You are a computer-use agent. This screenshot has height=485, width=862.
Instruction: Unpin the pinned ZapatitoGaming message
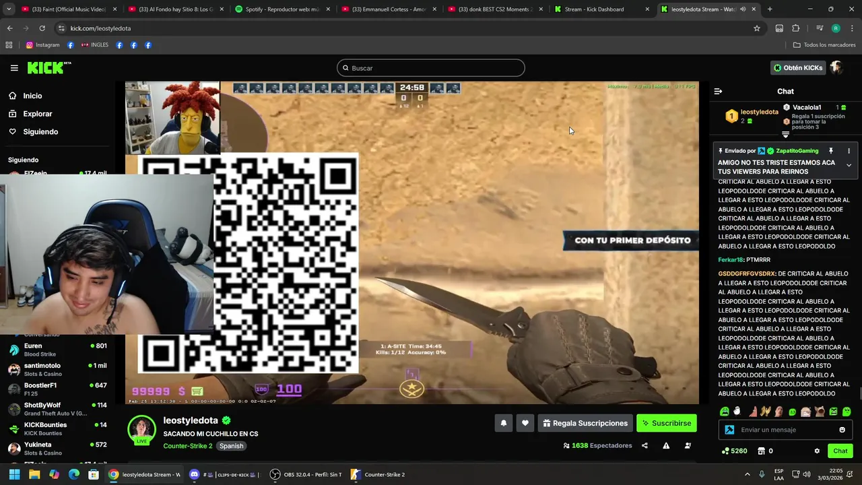click(831, 151)
